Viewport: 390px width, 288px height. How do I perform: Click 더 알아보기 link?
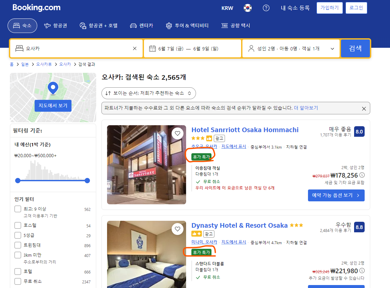(x=306, y=108)
